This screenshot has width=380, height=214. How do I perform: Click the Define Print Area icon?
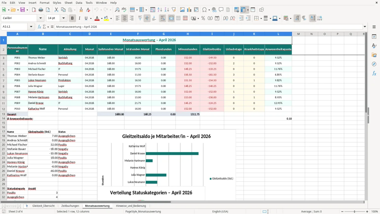point(237,10)
